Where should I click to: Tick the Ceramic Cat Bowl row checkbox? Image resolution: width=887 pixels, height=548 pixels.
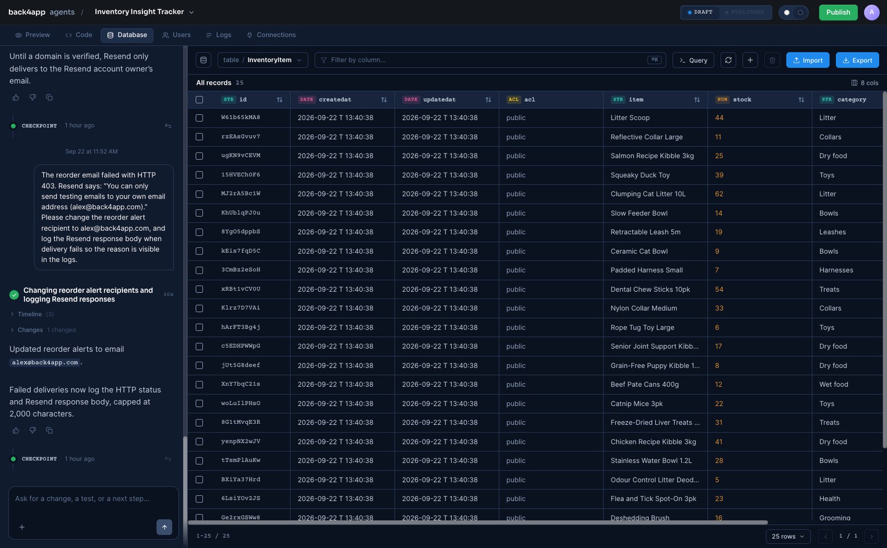click(x=200, y=251)
